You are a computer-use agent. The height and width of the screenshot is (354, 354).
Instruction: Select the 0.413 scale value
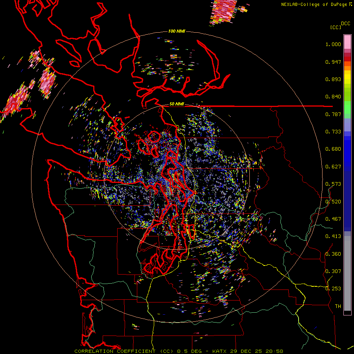point(333,236)
